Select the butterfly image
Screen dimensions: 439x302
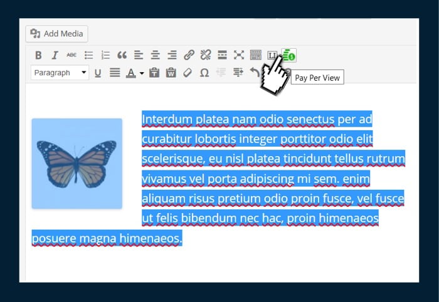[x=77, y=164]
